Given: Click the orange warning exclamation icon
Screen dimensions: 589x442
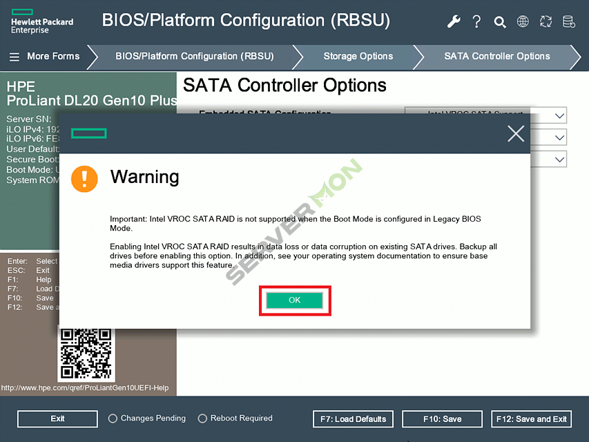Looking at the screenshot, I should pos(84,179).
